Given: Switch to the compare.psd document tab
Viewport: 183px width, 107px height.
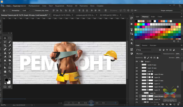Looking at the screenshot, I should click(85, 15).
